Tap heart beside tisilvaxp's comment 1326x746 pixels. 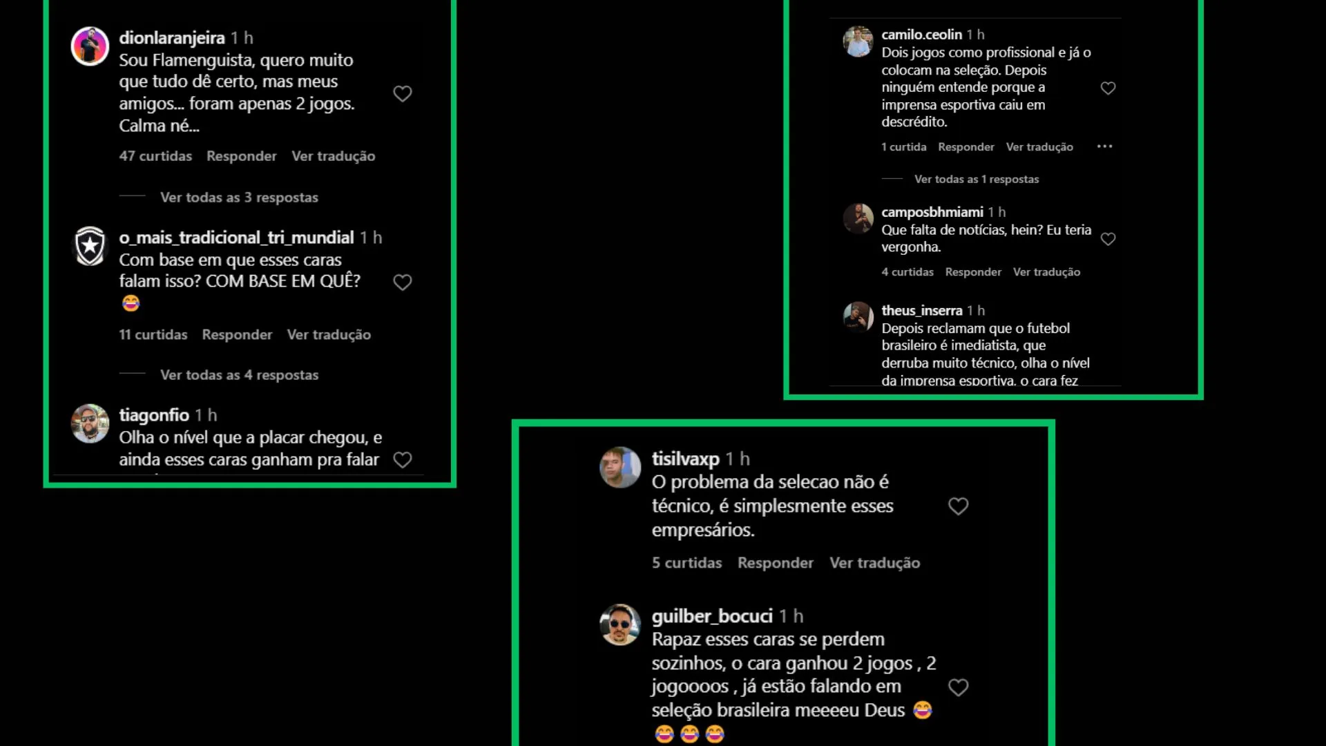[x=958, y=506]
